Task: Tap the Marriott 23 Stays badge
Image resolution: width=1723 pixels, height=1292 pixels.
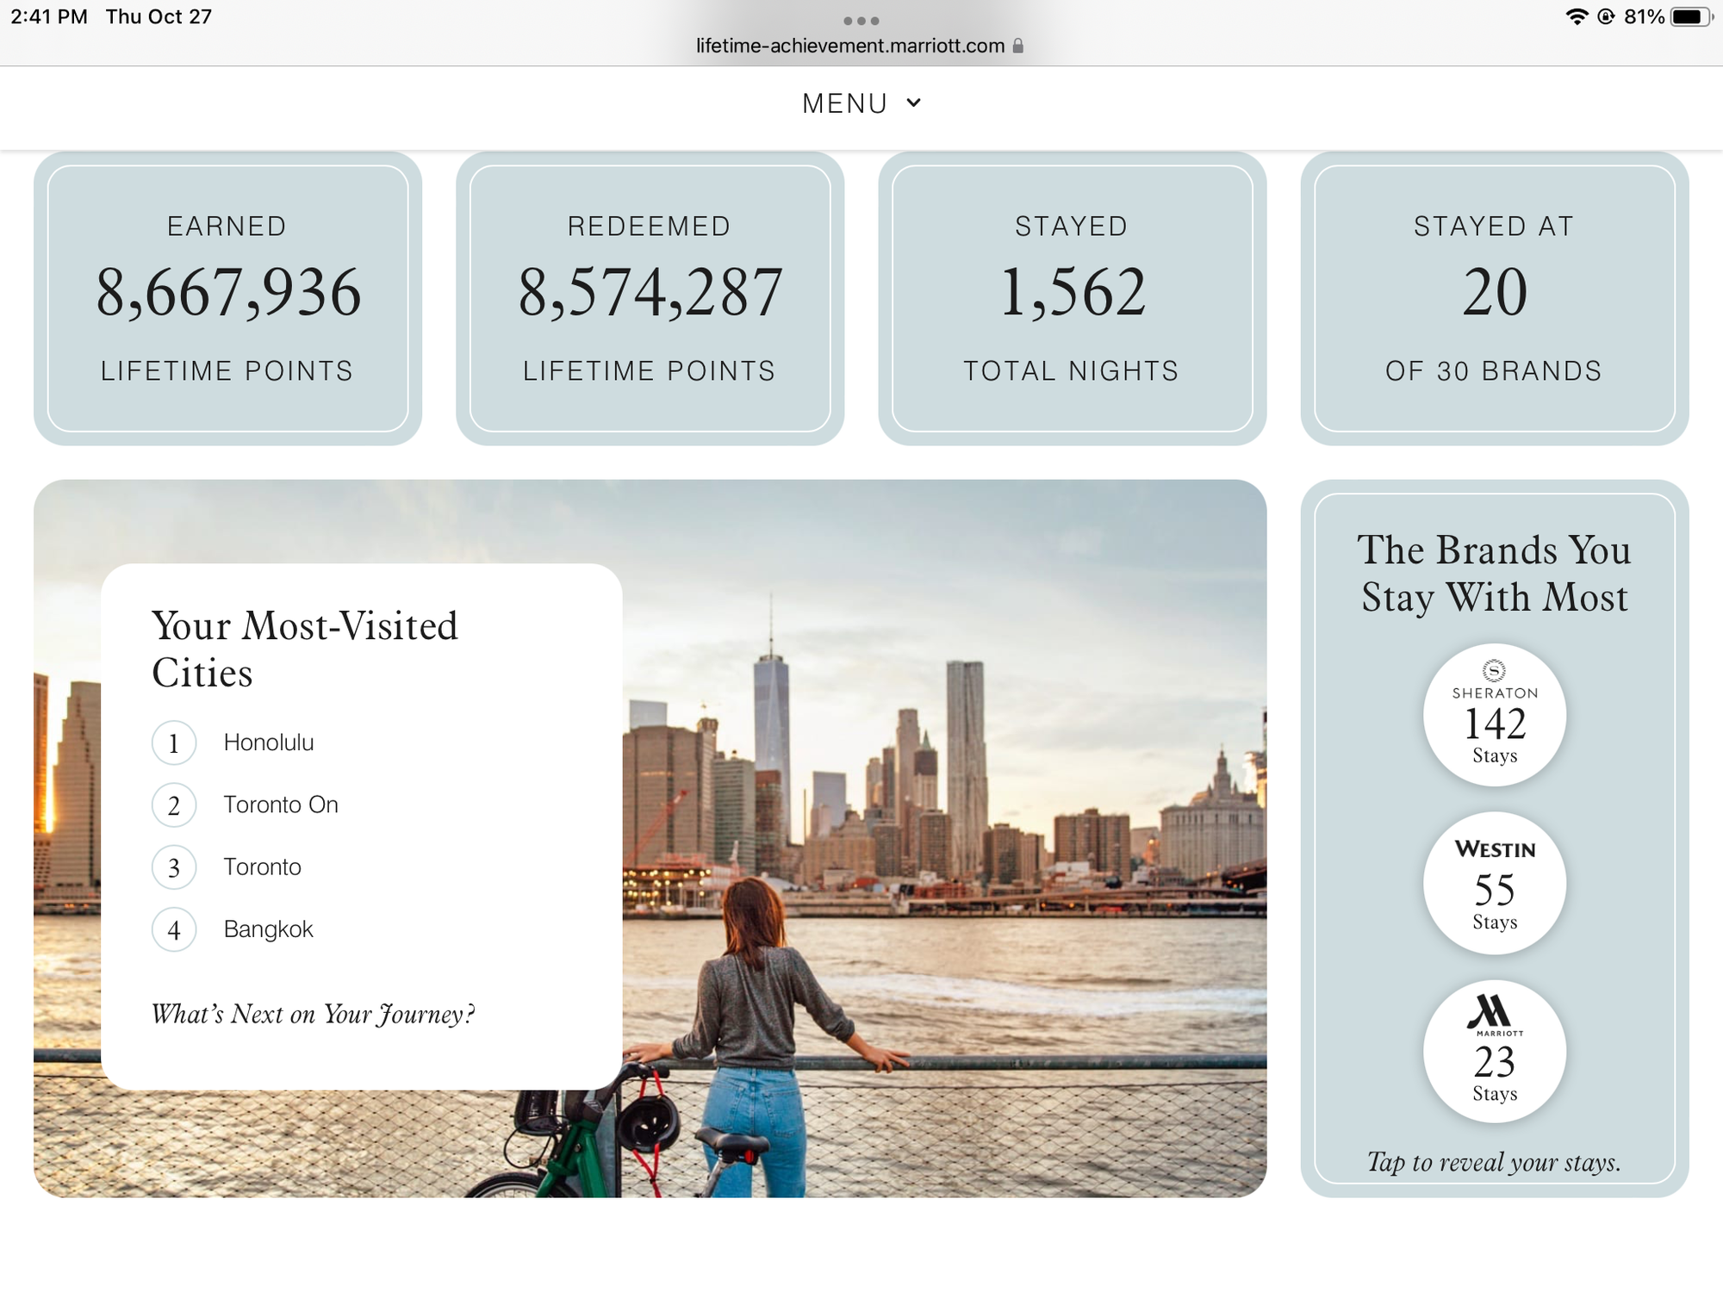Action: tap(1495, 1051)
